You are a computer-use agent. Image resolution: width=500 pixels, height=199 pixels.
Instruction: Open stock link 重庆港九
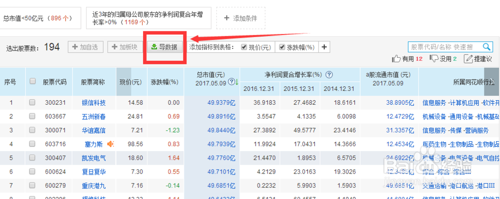point(94,186)
